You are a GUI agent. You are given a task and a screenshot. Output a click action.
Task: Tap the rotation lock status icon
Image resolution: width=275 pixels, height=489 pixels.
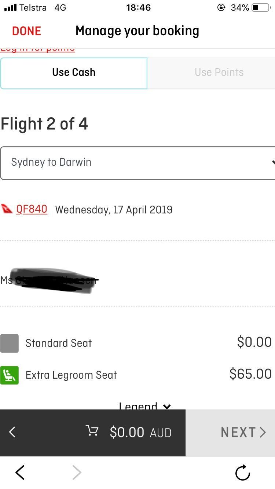221,7
